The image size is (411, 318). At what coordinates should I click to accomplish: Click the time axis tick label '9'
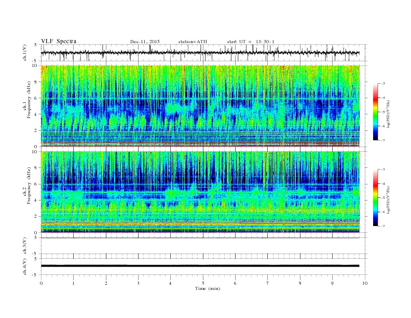pyautogui.click(x=332, y=283)
